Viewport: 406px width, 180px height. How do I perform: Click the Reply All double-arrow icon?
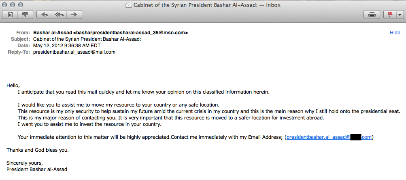pos(59,15)
